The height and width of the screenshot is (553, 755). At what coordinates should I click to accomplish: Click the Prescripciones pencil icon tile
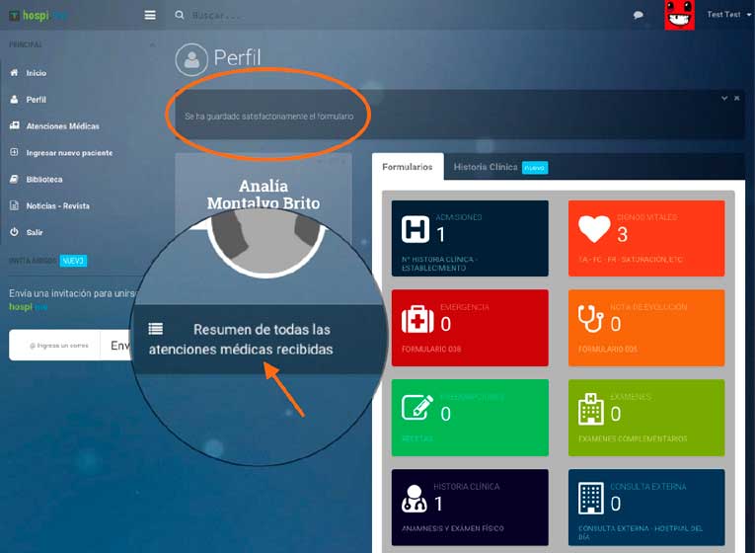[x=417, y=410]
